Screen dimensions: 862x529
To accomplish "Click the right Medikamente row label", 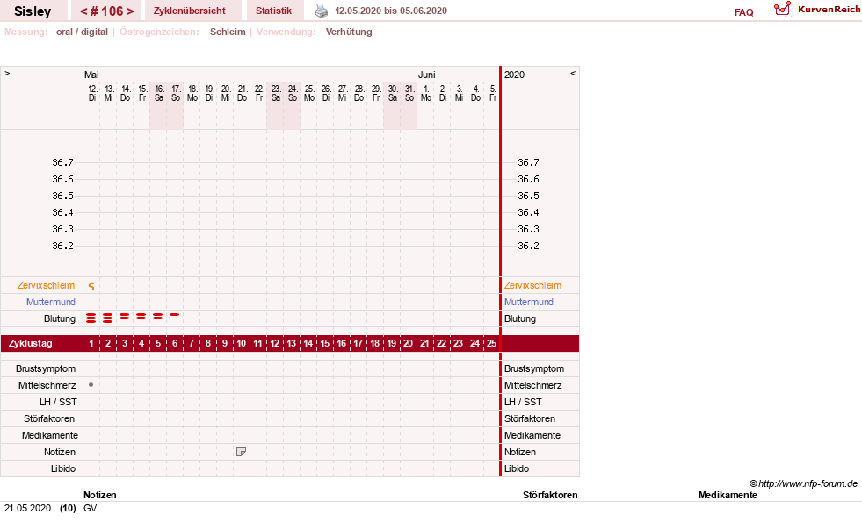I will pyautogui.click(x=532, y=435).
